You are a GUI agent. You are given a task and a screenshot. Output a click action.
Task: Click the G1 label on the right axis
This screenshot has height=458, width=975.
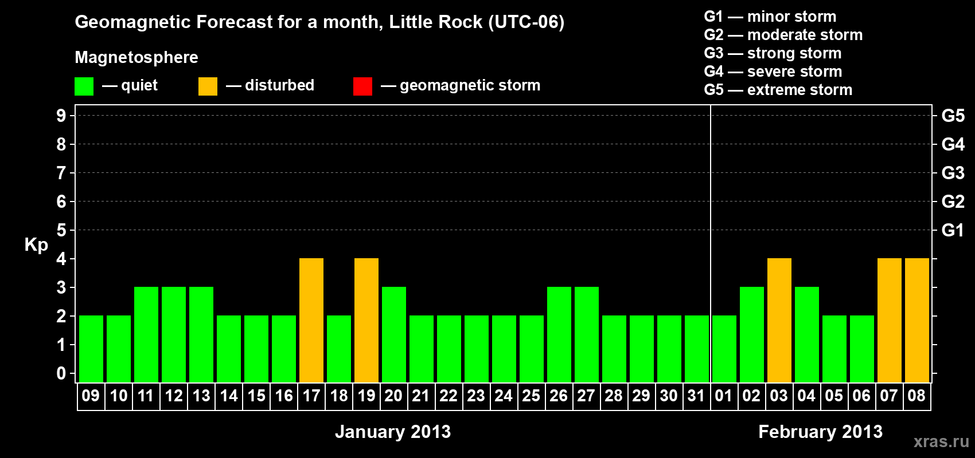pyautogui.click(x=953, y=230)
